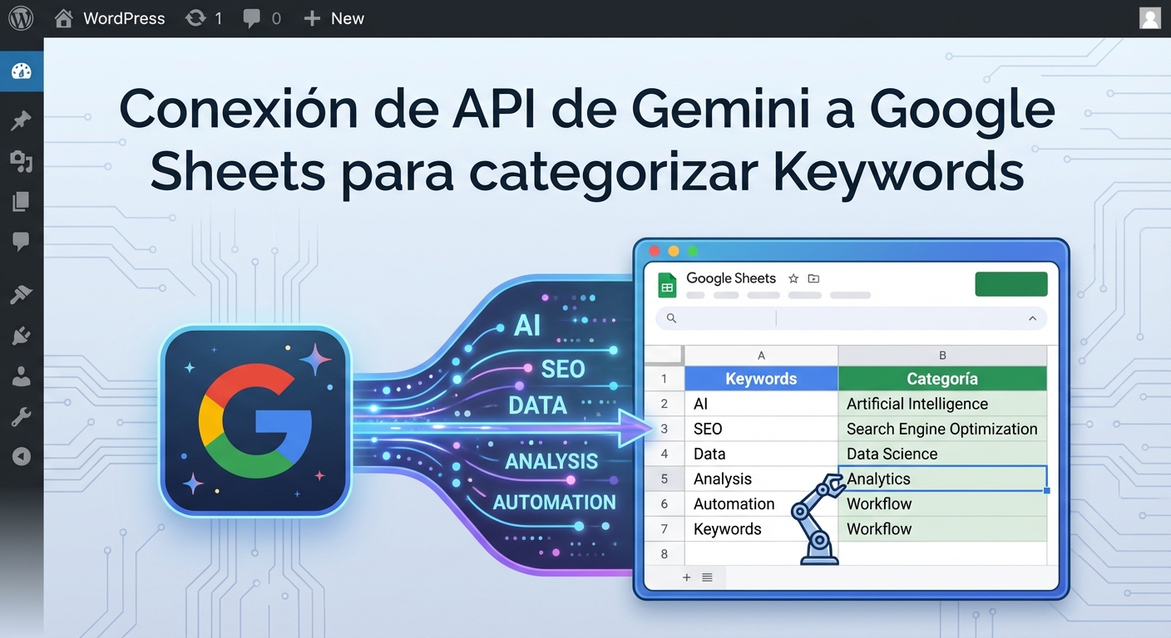Collapse the admin sidebar menu
The image size is (1171, 638).
pos(21,456)
